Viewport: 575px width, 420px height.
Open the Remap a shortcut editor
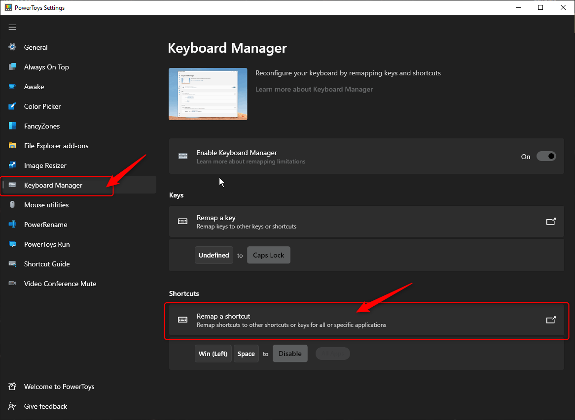tap(366, 320)
